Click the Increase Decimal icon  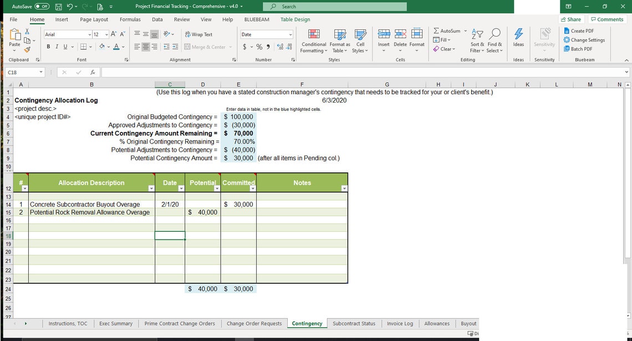coord(281,47)
